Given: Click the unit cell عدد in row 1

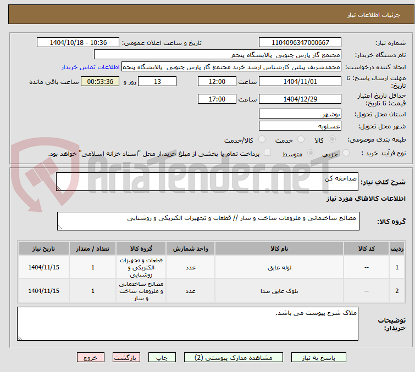Looking at the screenshot, I should 191,267.
